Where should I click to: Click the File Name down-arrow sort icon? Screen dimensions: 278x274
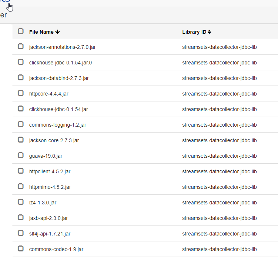coord(57,32)
